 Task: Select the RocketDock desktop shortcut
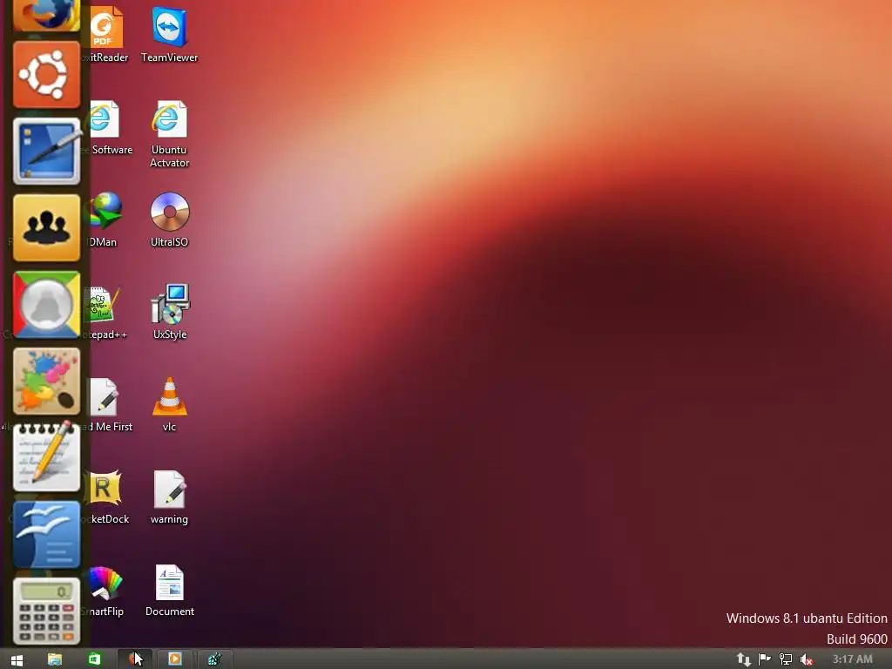(x=107, y=497)
